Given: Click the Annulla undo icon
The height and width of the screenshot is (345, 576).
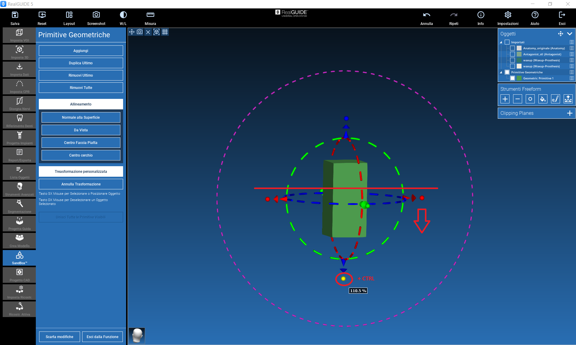Looking at the screenshot, I should point(426,15).
